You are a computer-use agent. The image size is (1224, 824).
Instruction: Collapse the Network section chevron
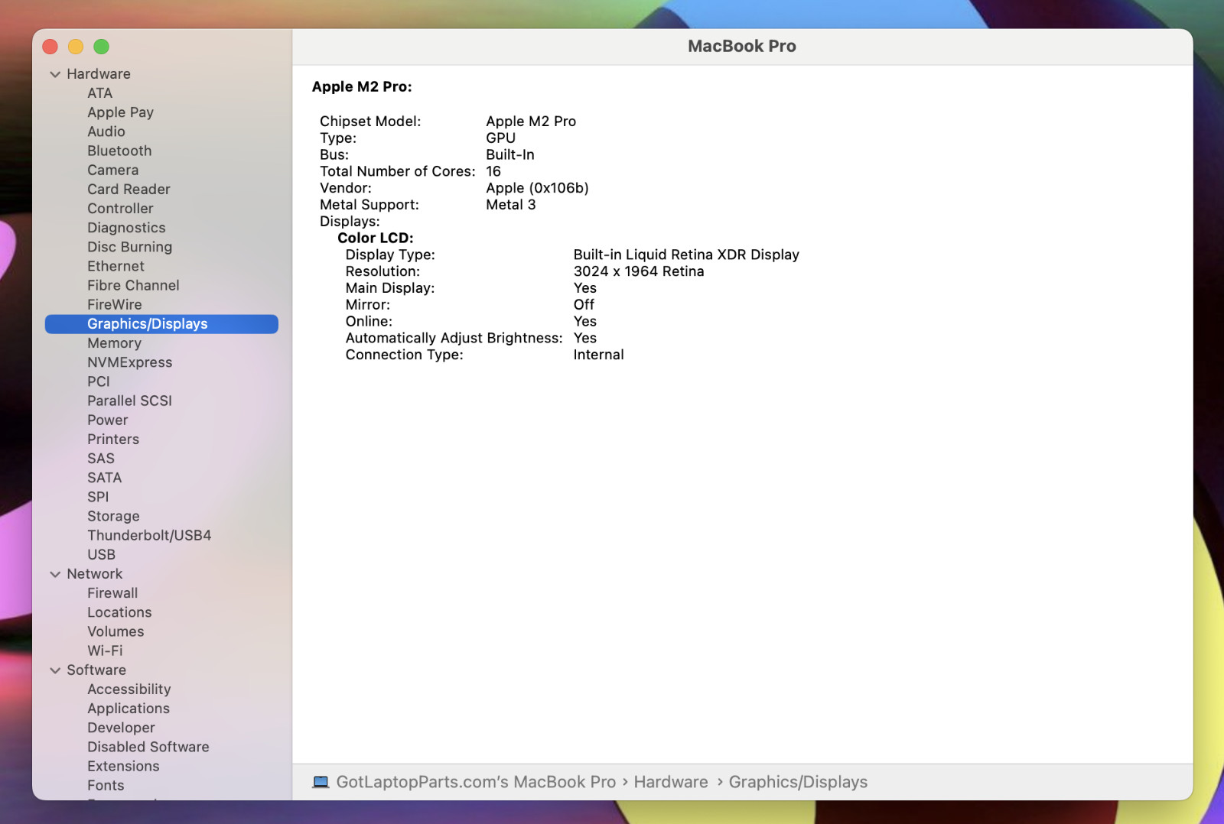[x=55, y=574]
